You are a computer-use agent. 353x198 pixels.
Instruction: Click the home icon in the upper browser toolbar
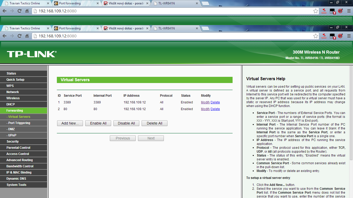27,11
